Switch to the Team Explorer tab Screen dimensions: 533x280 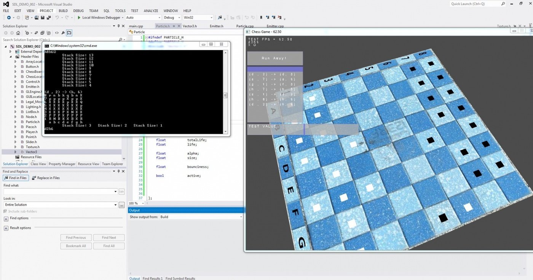pyautogui.click(x=112, y=164)
